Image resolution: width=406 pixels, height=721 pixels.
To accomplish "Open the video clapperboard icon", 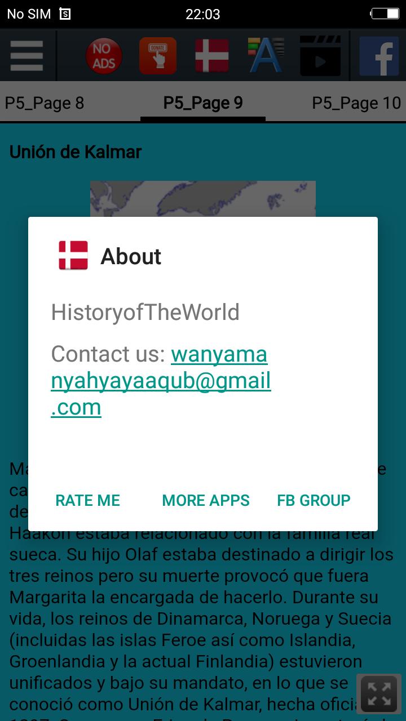I will click(320, 56).
